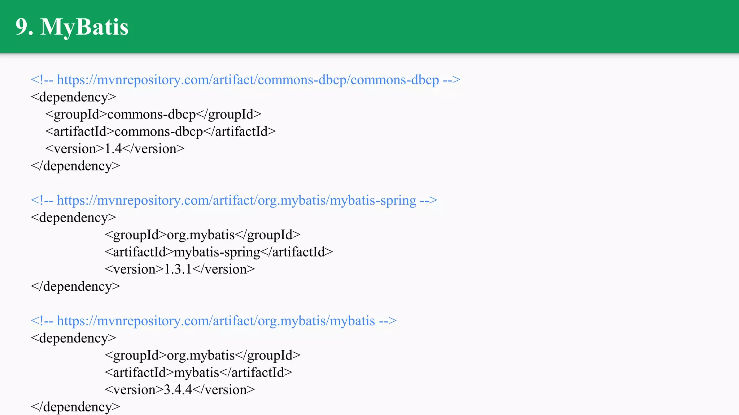This screenshot has height=415, width=739.
Task: Select the version 1.4 line
Action: point(115,149)
